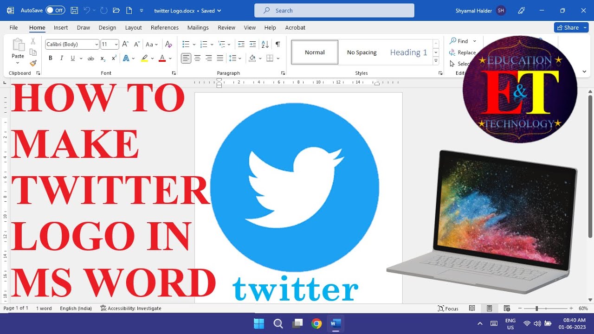This screenshot has width=594, height=334.
Task: Apply yellow text highlight color
Action: 144,58
